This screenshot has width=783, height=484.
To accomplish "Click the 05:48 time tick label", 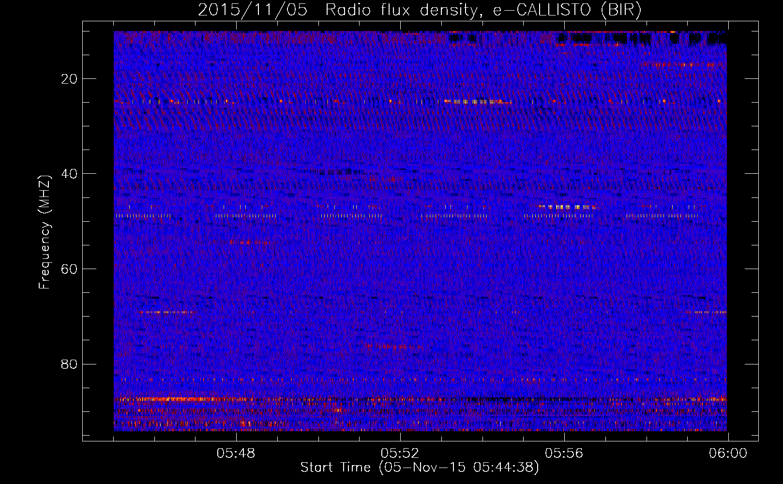I will [236, 454].
